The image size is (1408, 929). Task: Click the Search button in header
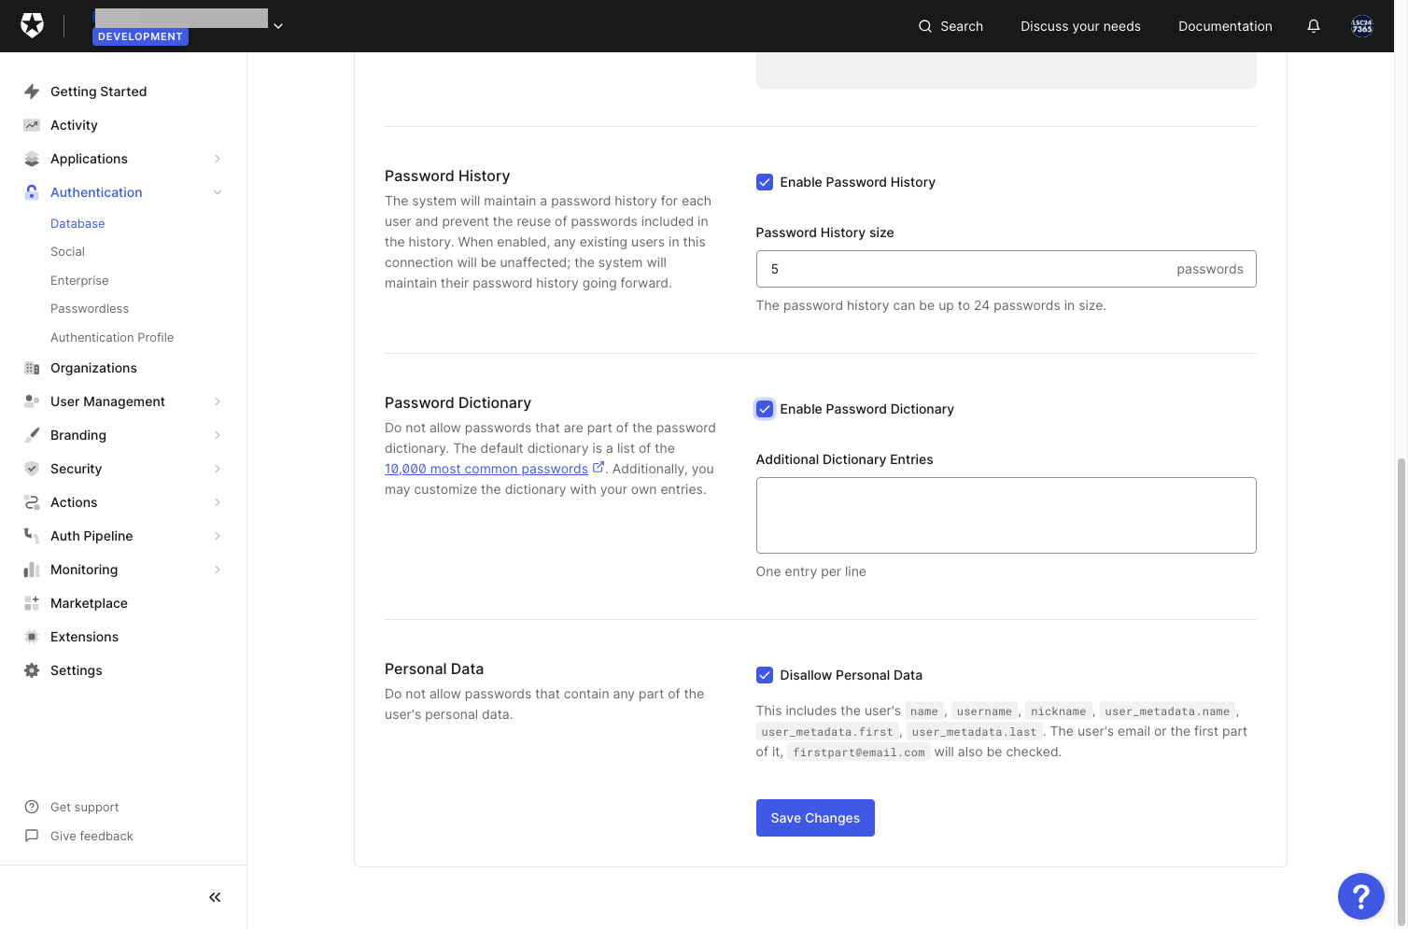click(950, 26)
